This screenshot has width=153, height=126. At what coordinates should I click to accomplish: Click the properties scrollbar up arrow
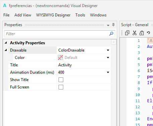click(x=113, y=42)
